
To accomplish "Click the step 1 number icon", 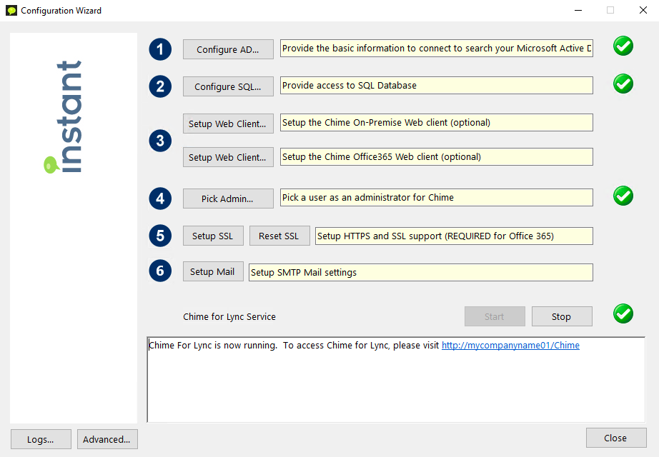I will (160, 49).
